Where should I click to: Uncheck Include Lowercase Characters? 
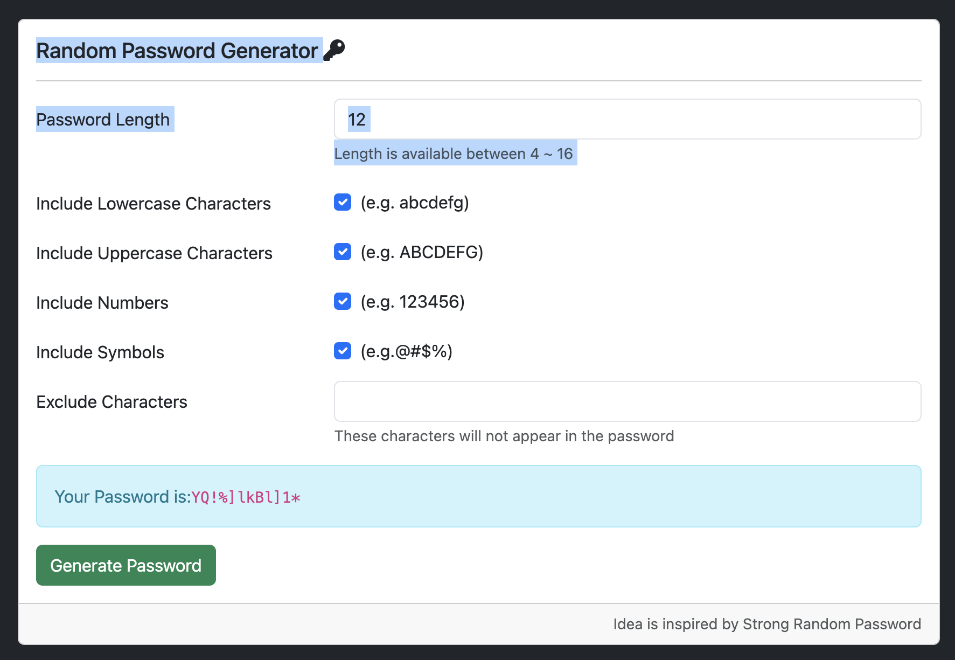342,203
